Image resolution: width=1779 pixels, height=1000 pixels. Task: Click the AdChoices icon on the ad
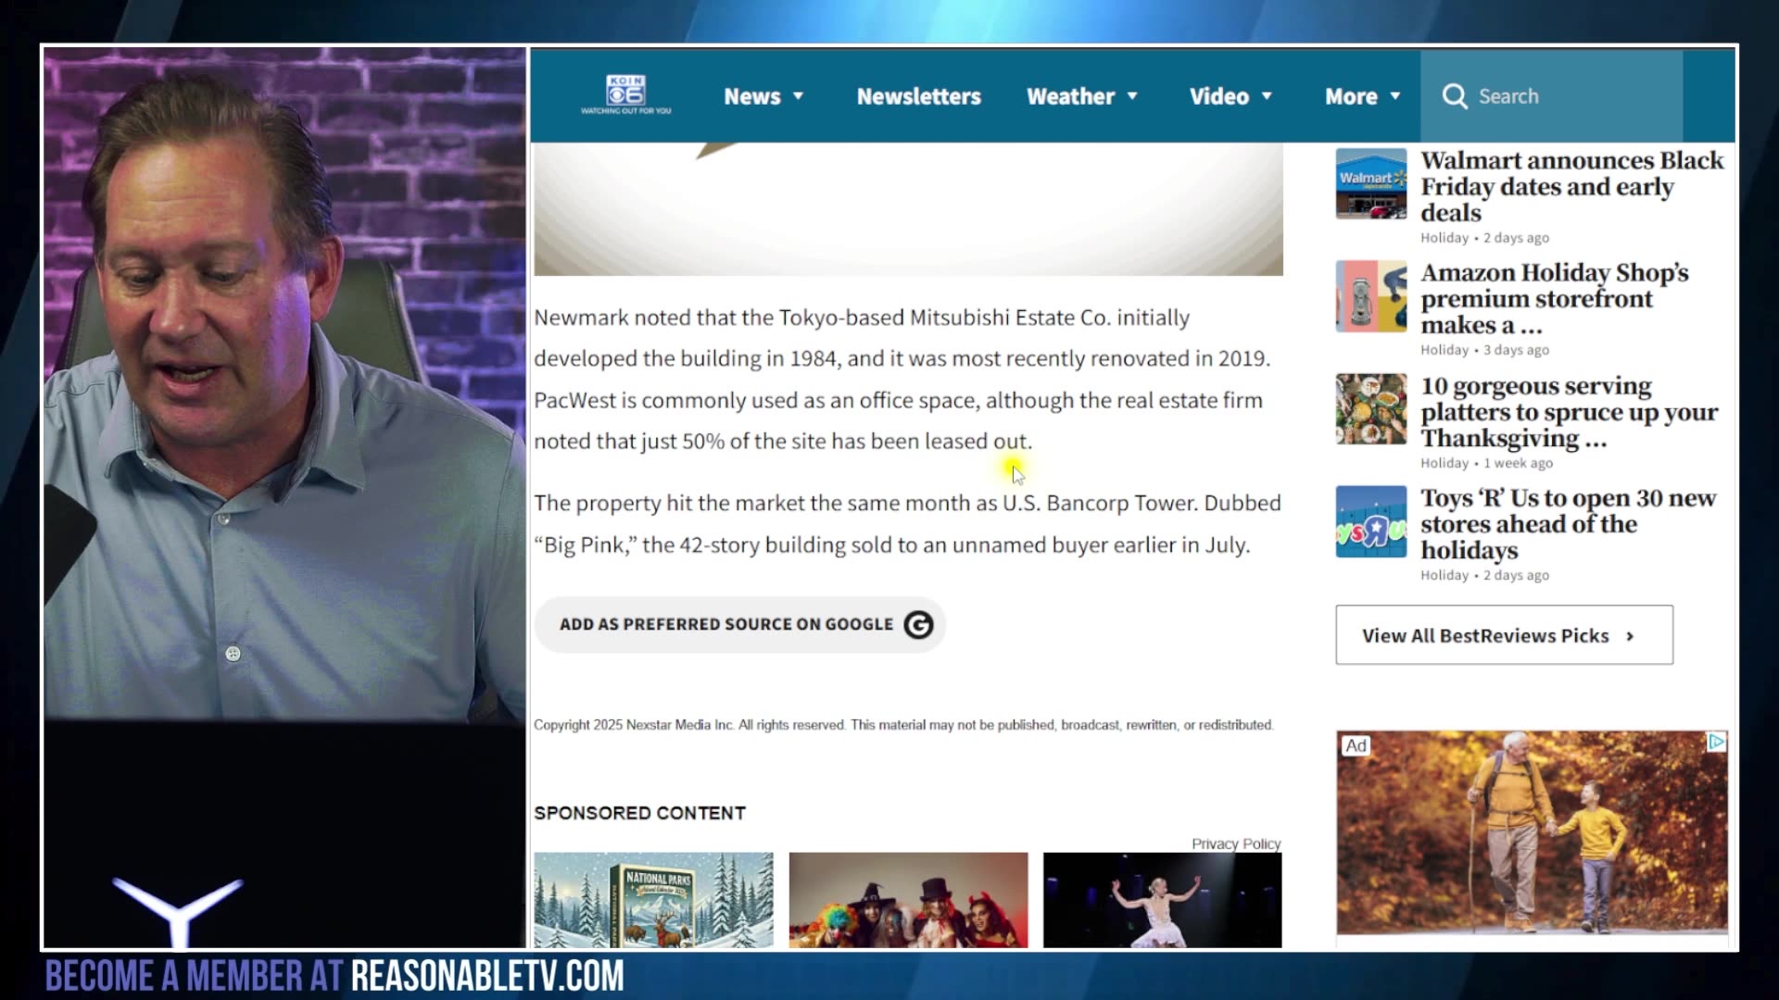coord(1716,742)
